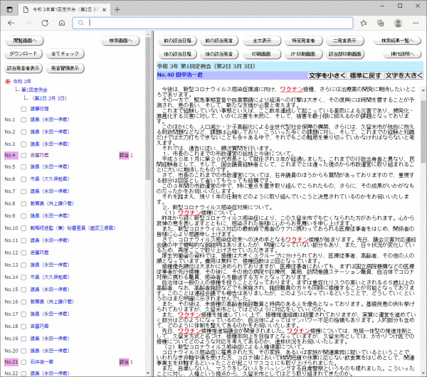Screen dimensions: 427x377
Task: Open the 印刷画面 button
Action: (262, 54)
